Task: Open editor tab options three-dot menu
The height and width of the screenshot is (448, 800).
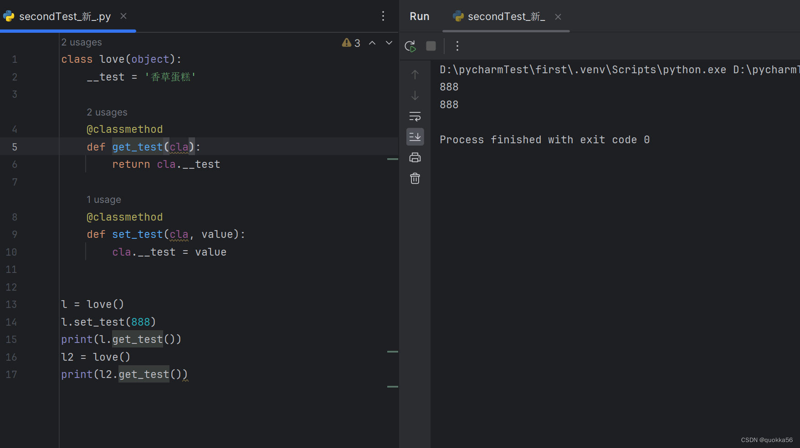Action: tap(383, 16)
